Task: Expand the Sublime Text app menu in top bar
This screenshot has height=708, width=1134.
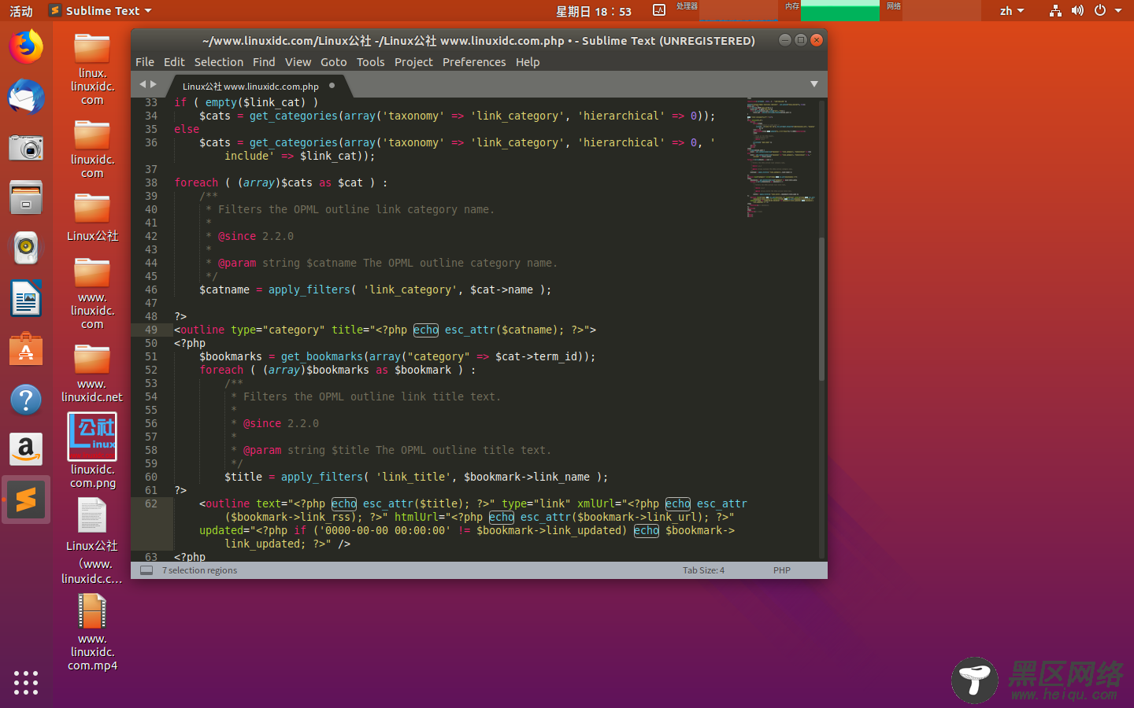Action: (100, 10)
